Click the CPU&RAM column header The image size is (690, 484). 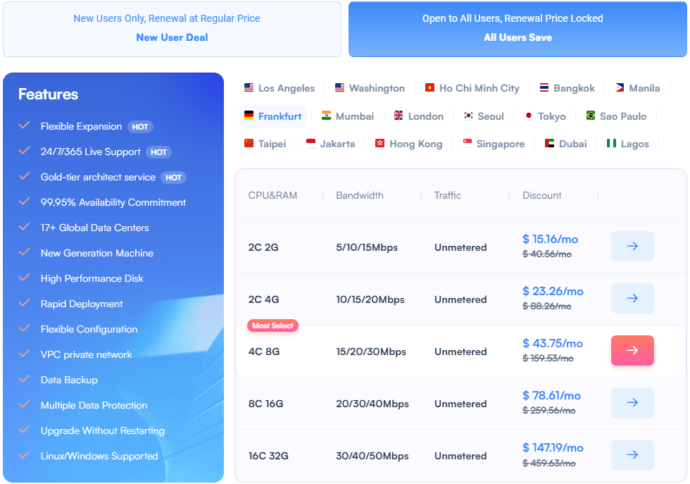point(272,196)
